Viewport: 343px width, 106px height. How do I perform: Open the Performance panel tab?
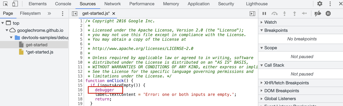(x=142, y=4)
